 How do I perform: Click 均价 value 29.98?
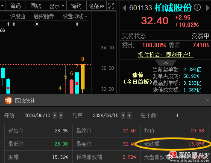point(197,131)
